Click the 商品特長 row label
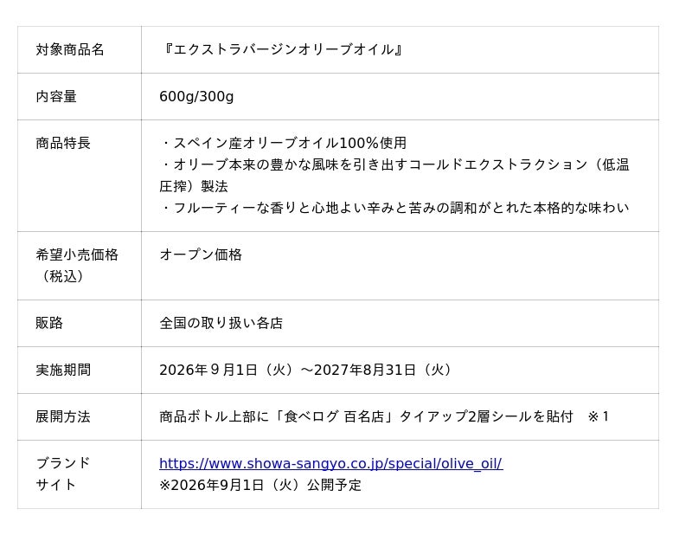Image resolution: width=692 pixels, height=535 pixels. click(63, 143)
